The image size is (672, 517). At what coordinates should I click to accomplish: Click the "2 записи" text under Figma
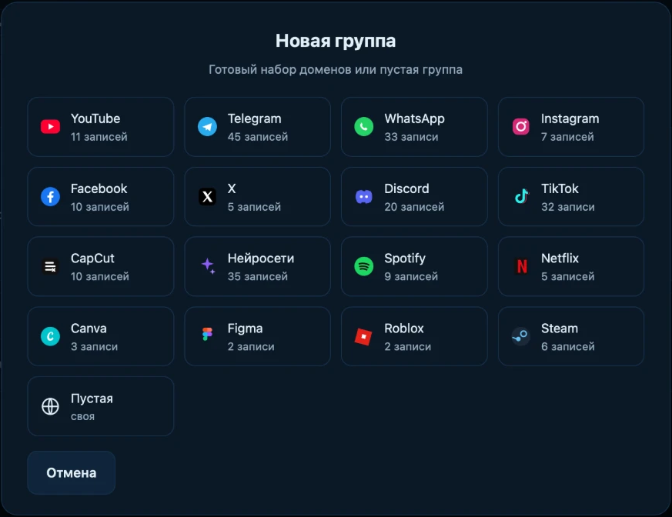tap(251, 346)
